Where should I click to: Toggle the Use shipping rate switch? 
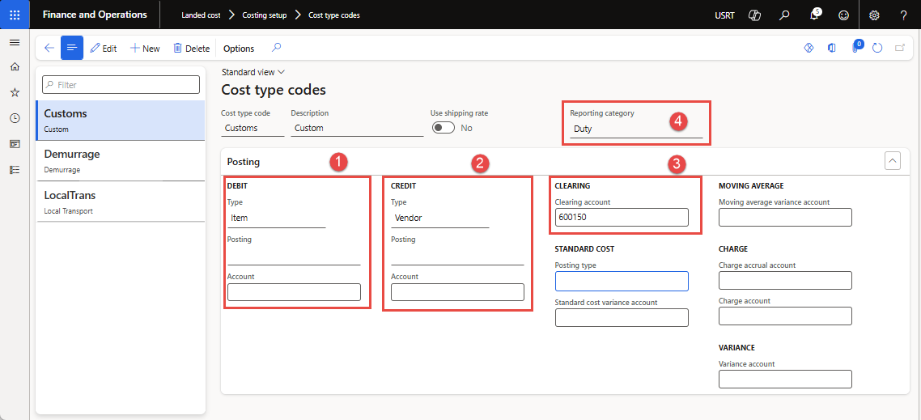443,128
